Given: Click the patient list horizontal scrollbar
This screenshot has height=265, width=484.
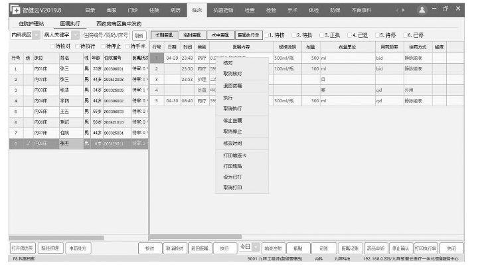Looking at the screenshot, I should coord(56,238).
